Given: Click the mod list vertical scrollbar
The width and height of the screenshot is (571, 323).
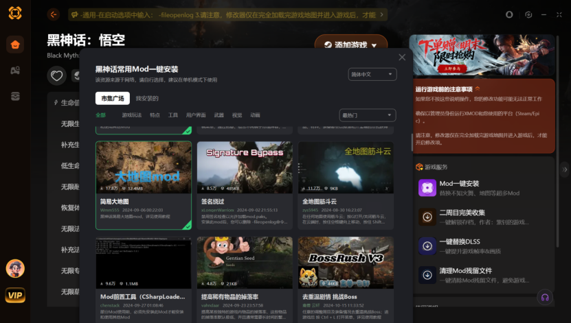Looking at the screenshot, I should coord(412,143).
